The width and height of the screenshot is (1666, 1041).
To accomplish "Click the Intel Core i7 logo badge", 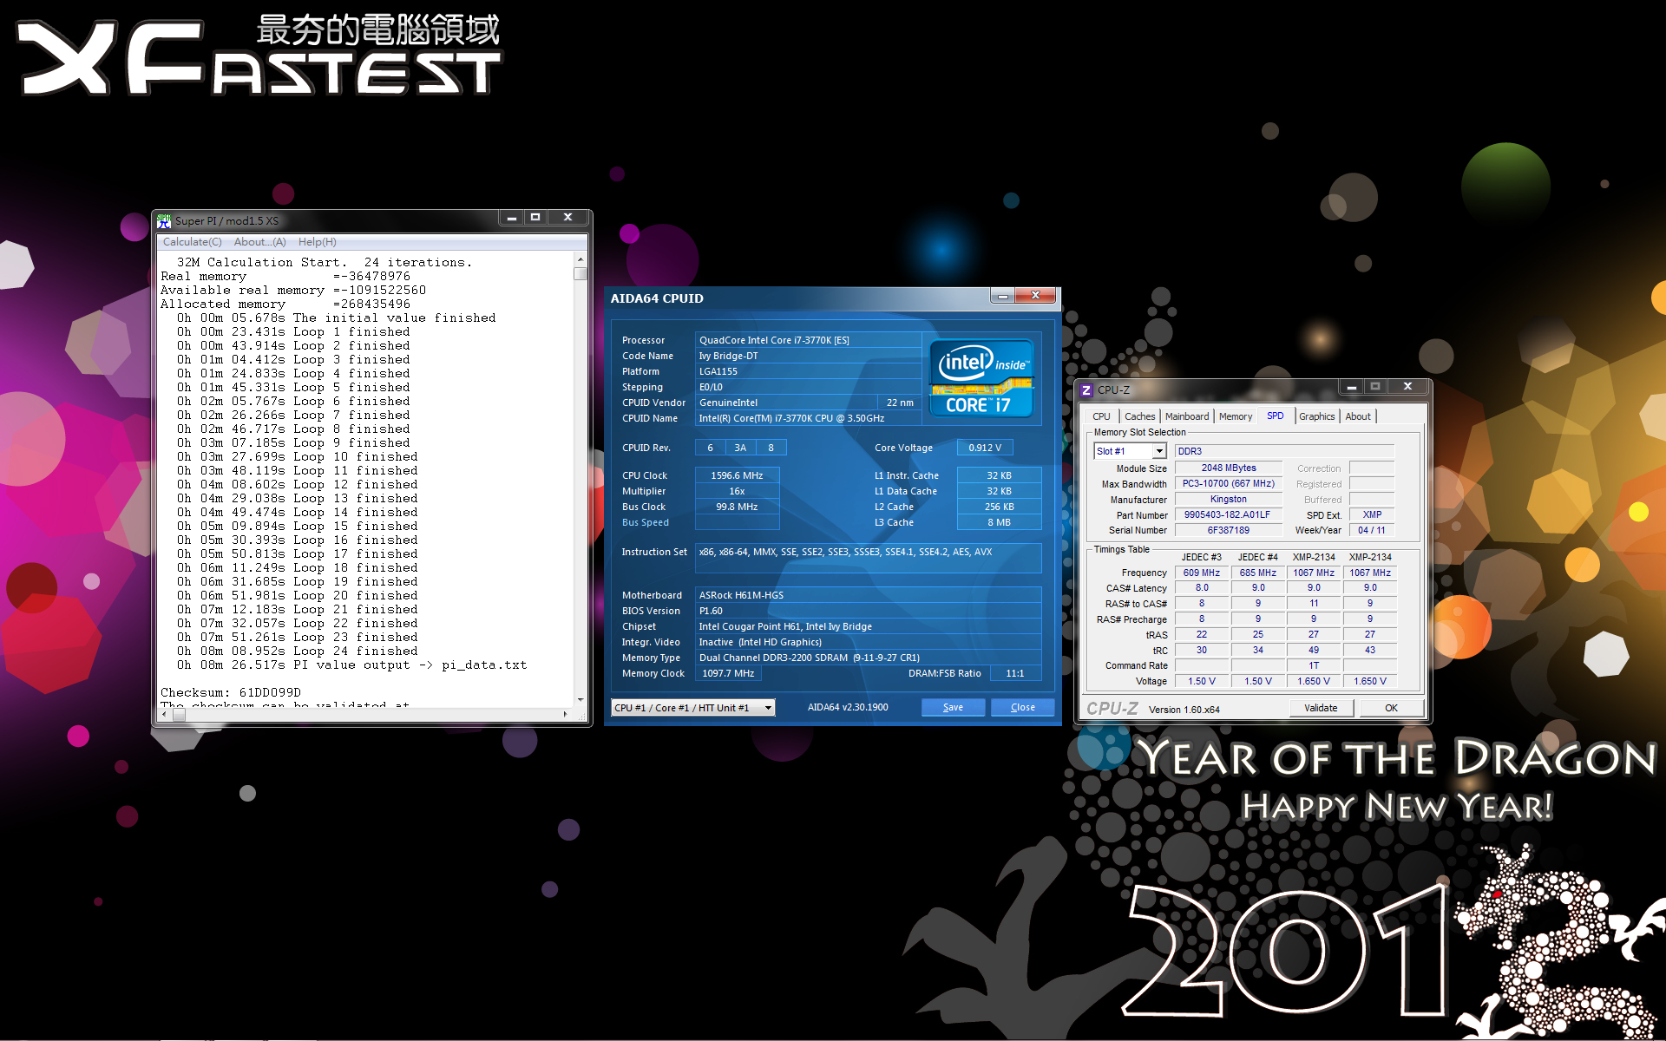I will [981, 378].
